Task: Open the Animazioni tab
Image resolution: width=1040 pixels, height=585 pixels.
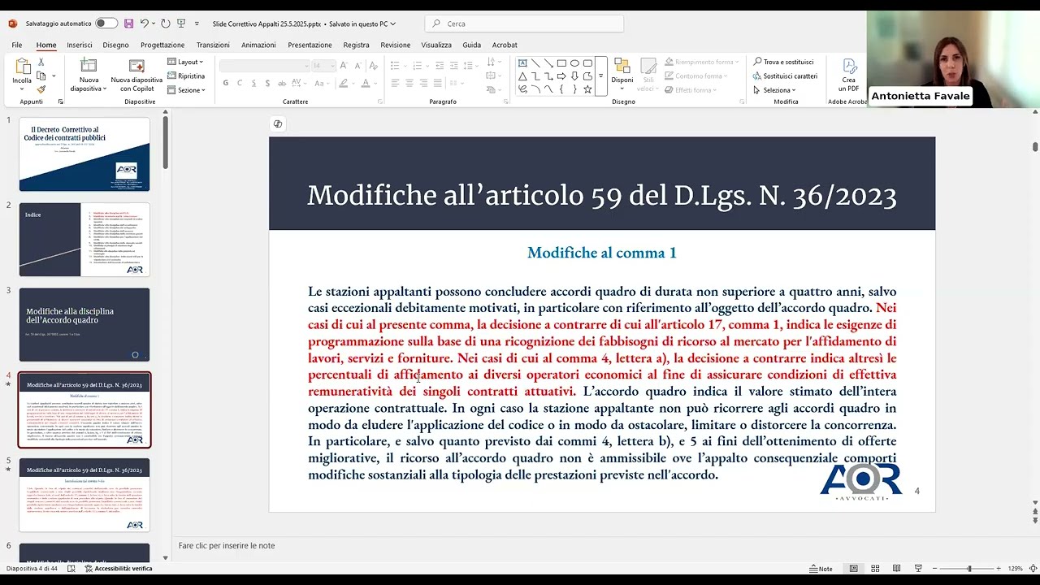Action: [x=258, y=45]
